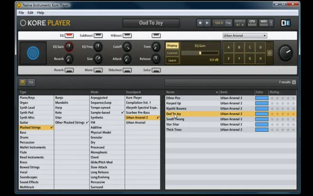Adjust the EQ Gain horizontal slider
Screen dimensions: 313x196
click(200, 53)
